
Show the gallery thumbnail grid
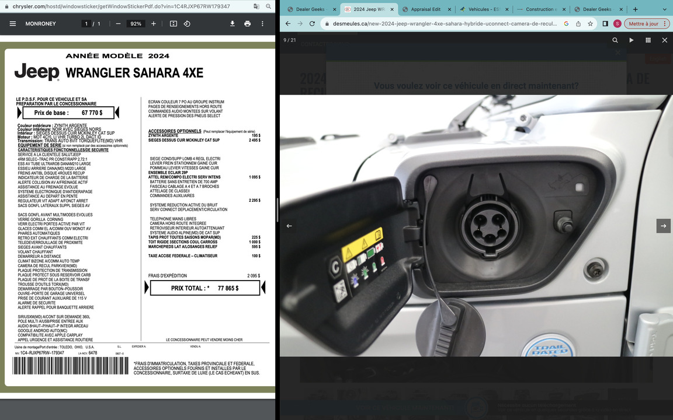click(648, 40)
